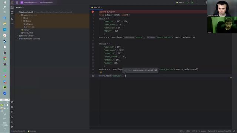Open Task View on taskbar

coord(5,12)
